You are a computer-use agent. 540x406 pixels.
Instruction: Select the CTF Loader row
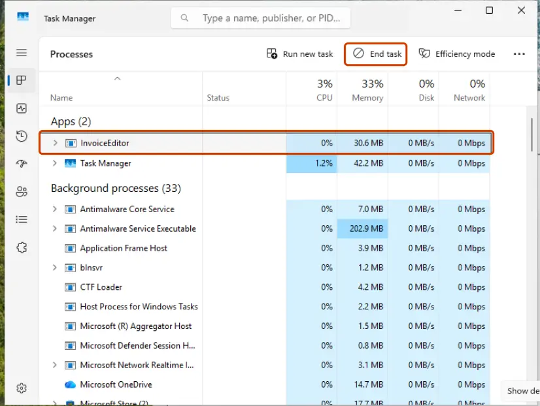click(265, 287)
